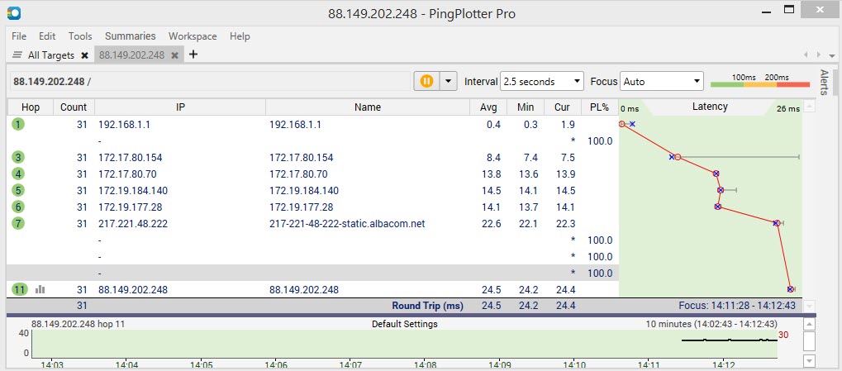Click IP 172.17.80.70 in hop 4

[128, 174]
